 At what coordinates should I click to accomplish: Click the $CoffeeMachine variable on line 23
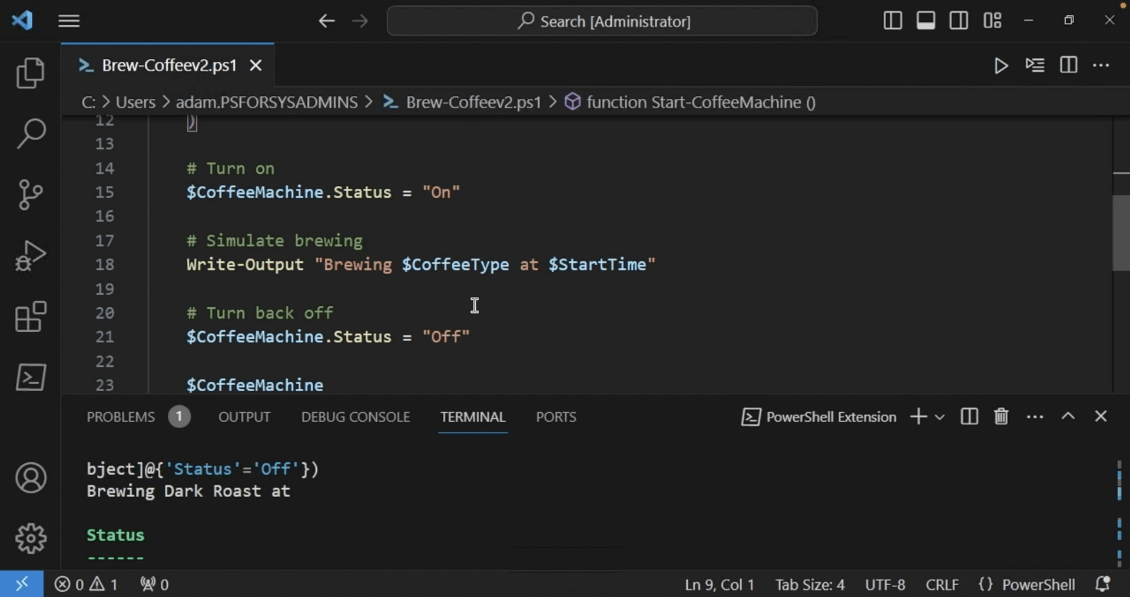255,385
